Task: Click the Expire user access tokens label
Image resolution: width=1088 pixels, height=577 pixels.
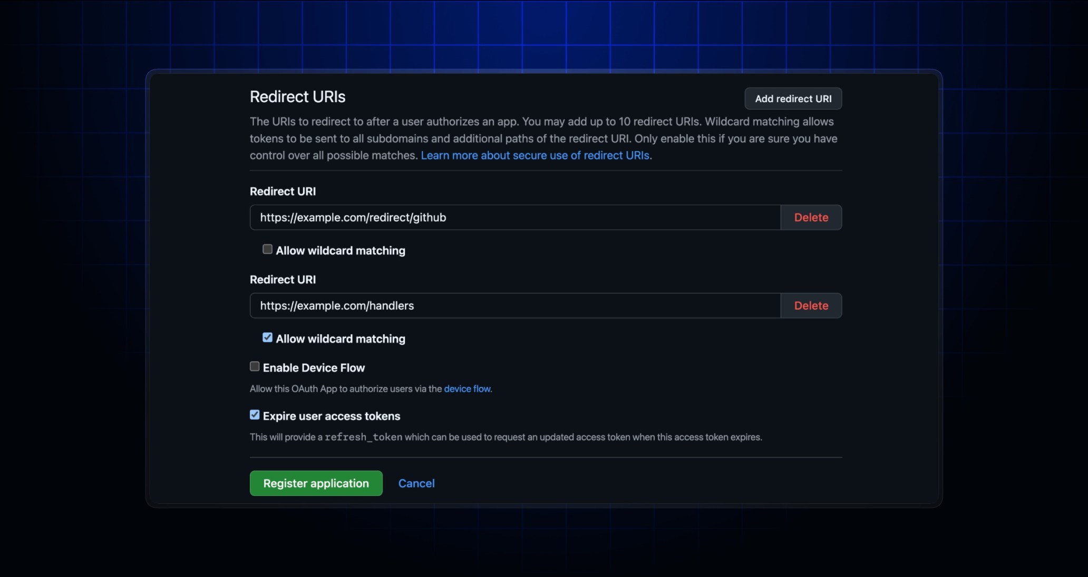Action: tap(332, 416)
